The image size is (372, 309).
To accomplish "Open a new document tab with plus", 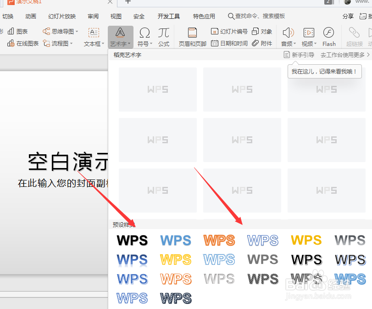I will [128, 2].
